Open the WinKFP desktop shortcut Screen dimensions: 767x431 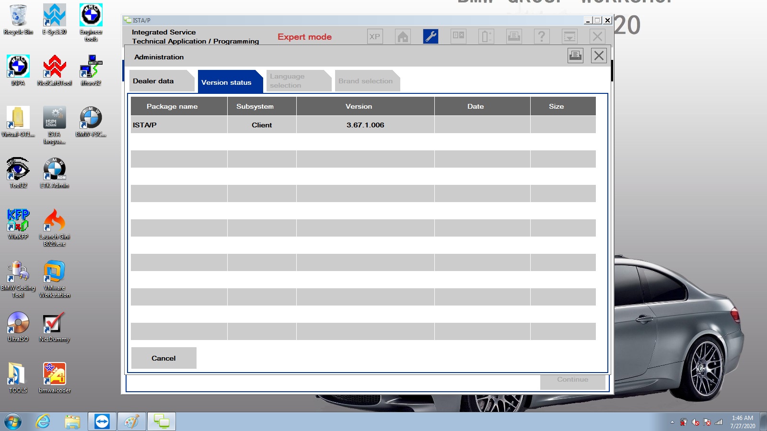[x=18, y=224]
